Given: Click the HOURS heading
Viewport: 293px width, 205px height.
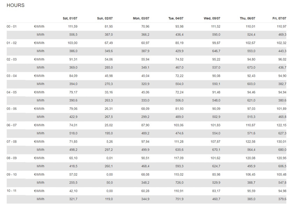Looking at the screenshot, I should 16,6.
